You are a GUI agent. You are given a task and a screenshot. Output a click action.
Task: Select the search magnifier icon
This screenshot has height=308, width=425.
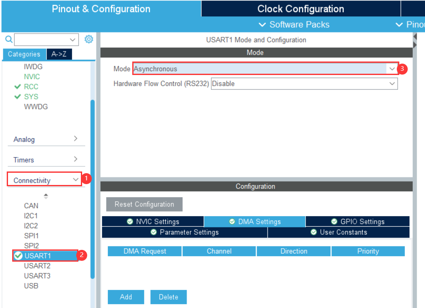pos(8,39)
